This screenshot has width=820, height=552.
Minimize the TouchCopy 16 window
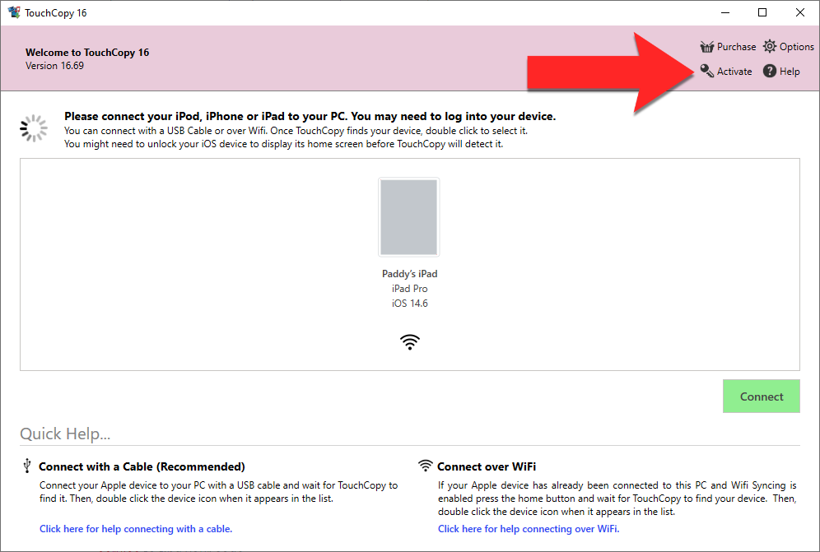724,12
